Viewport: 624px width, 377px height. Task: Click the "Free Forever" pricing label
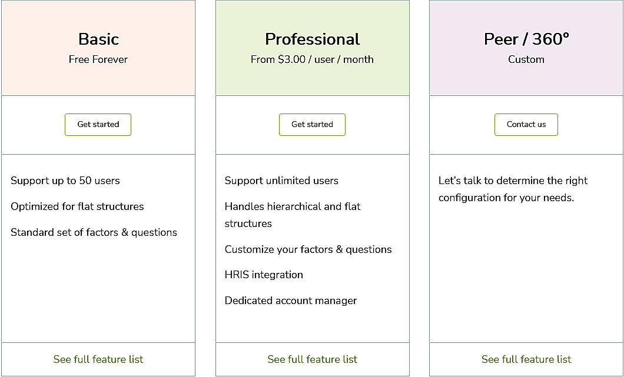pyautogui.click(x=98, y=59)
